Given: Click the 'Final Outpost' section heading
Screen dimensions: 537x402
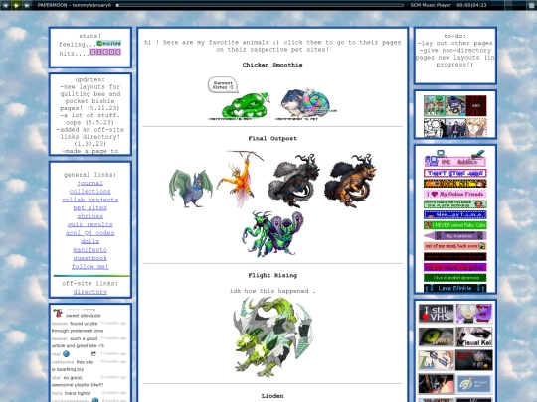Looking at the screenshot, I should click(x=272, y=138).
